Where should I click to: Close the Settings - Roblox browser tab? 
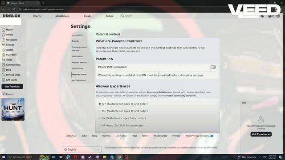coord(38,3)
